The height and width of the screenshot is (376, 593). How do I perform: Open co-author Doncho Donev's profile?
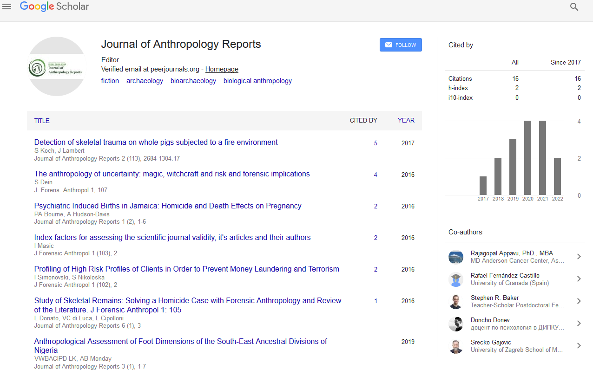(490, 320)
